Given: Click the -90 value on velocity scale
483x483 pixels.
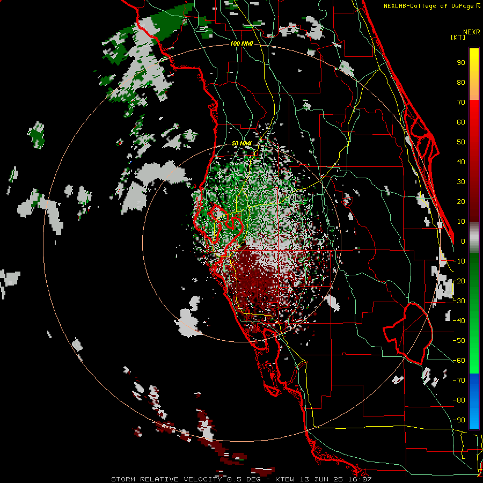Looking at the screenshot, I should coord(459,420).
